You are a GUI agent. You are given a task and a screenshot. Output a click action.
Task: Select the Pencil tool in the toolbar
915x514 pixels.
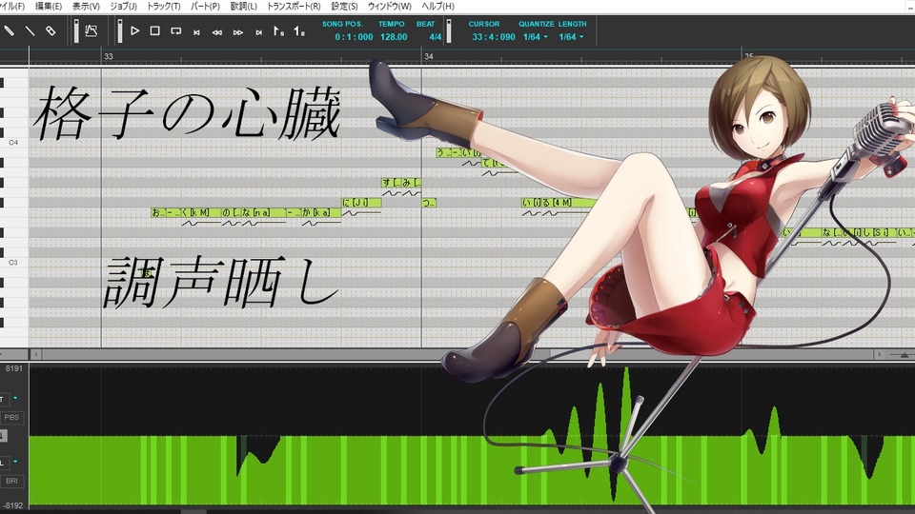[x=9, y=30]
